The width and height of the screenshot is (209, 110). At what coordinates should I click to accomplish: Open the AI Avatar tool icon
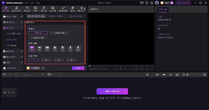pyautogui.click(x=16, y=9)
